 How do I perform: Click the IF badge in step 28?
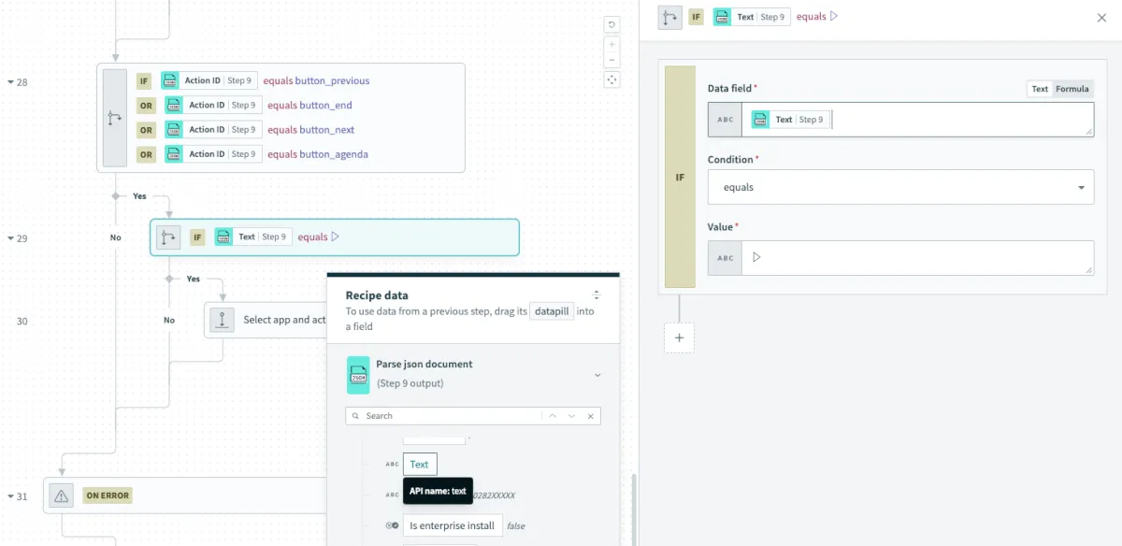[x=144, y=80]
